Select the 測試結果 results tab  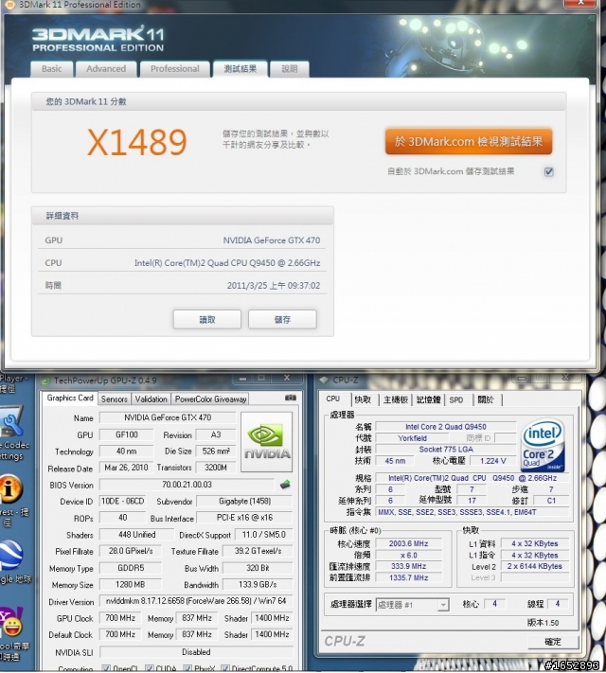pos(241,69)
